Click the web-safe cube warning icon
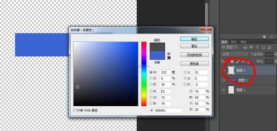Screen dimensions: 277x131 pyautogui.click(x=169, y=54)
